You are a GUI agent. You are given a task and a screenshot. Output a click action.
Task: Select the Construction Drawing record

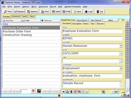tap(31, 35)
